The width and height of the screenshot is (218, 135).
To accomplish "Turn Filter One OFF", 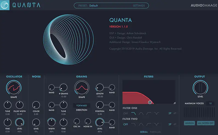I will pos(125,113).
